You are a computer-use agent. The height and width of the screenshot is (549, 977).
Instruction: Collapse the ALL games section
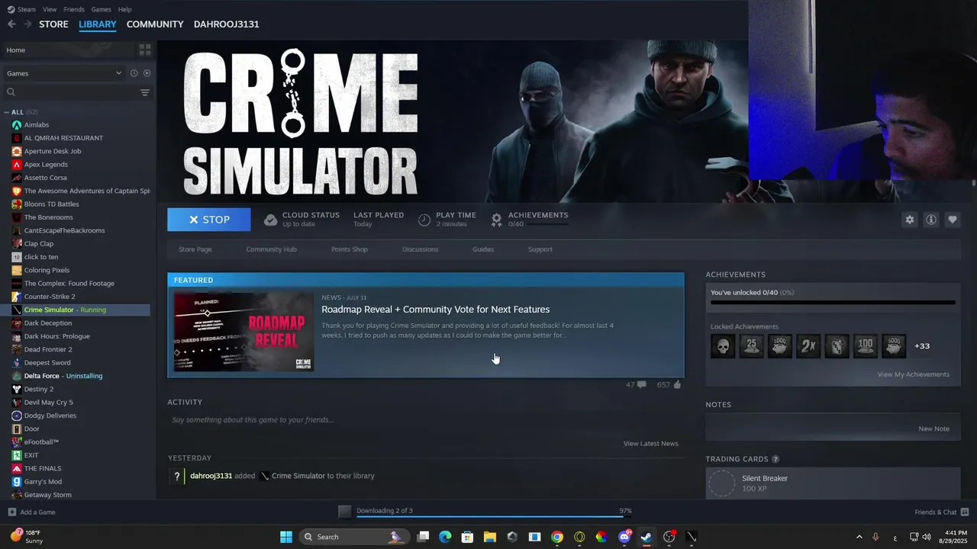click(6, 112)
